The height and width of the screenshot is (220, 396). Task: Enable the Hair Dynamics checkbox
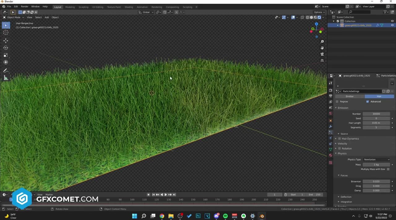(339, 139)
